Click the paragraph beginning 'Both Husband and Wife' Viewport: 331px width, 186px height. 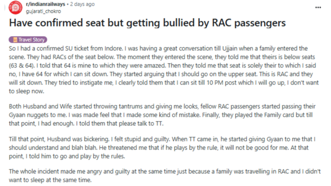coord(162,115)
